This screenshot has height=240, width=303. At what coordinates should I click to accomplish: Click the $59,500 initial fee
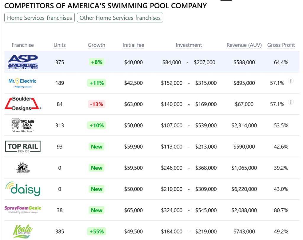click(133, 168)
